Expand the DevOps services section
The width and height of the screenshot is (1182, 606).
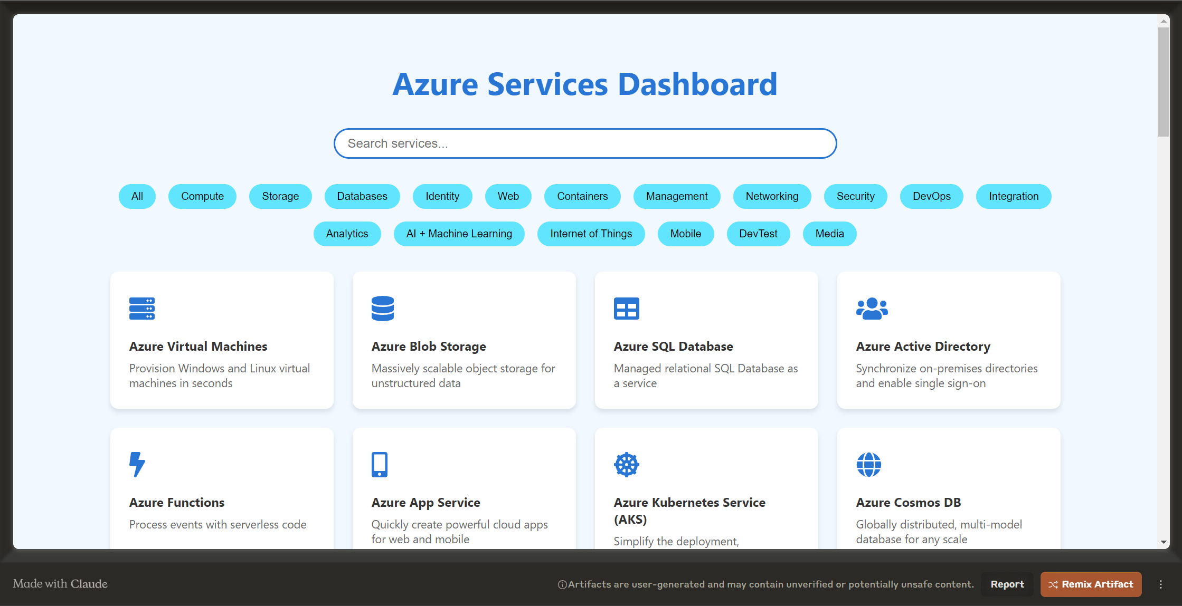point(931,196)
